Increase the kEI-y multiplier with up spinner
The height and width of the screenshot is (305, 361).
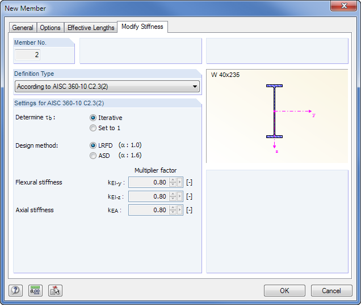[173, 180]
